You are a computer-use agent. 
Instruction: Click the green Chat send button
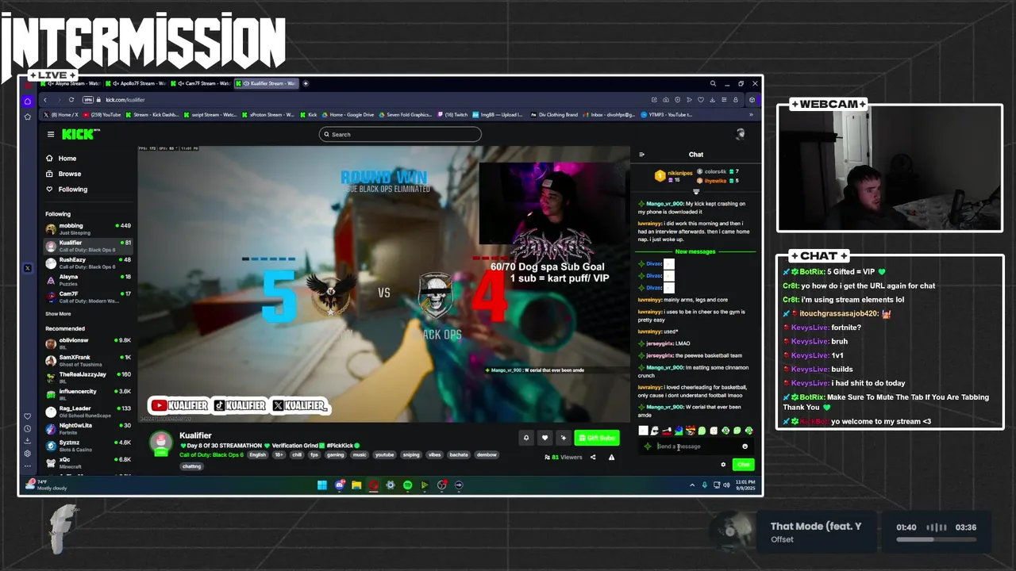(743, 465)
